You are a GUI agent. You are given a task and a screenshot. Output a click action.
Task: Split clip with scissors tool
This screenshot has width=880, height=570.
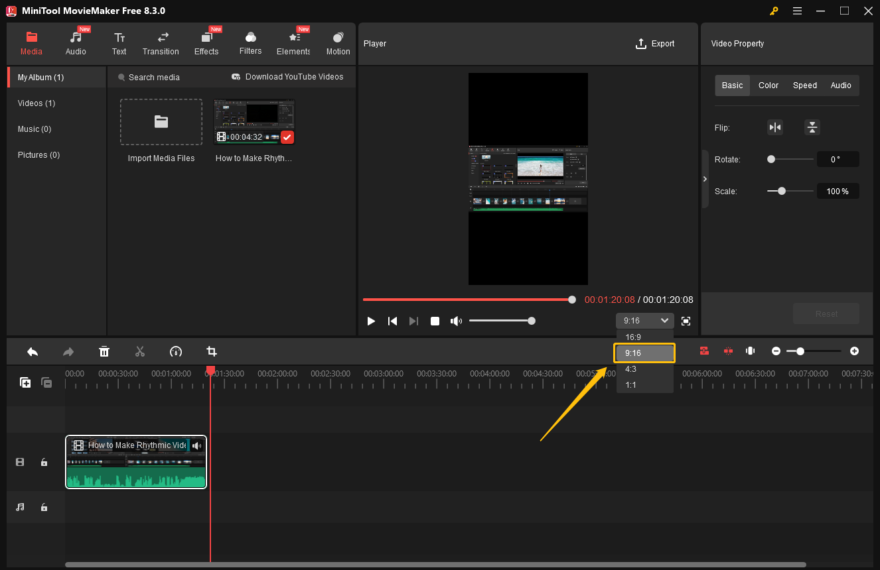(140, 351)
